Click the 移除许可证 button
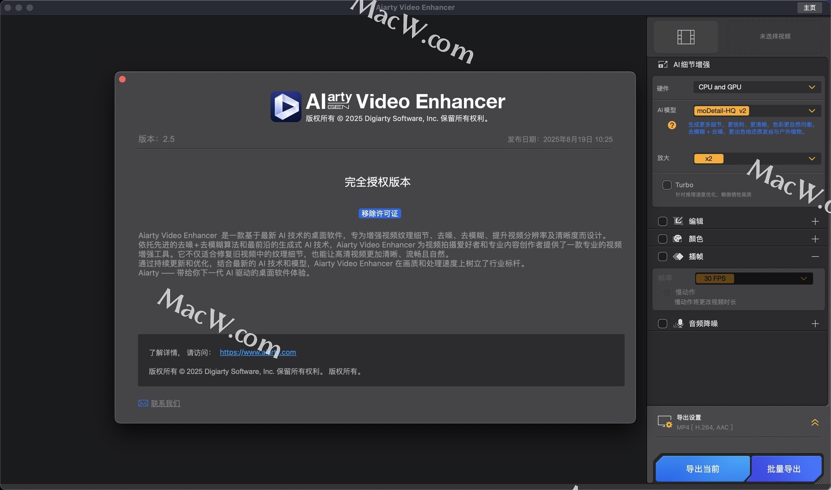This screenshot has height=490, width=831. coord(380,213)
